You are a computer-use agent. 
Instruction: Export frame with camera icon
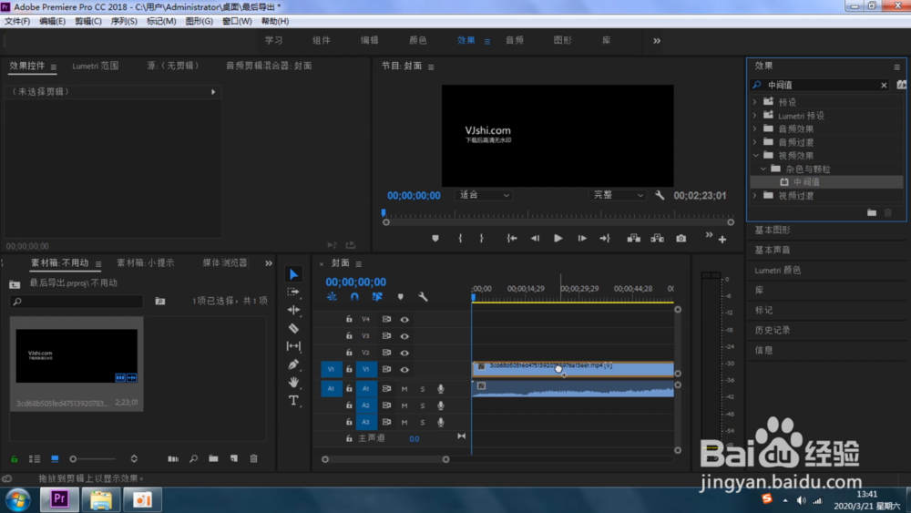pos(681,238)
